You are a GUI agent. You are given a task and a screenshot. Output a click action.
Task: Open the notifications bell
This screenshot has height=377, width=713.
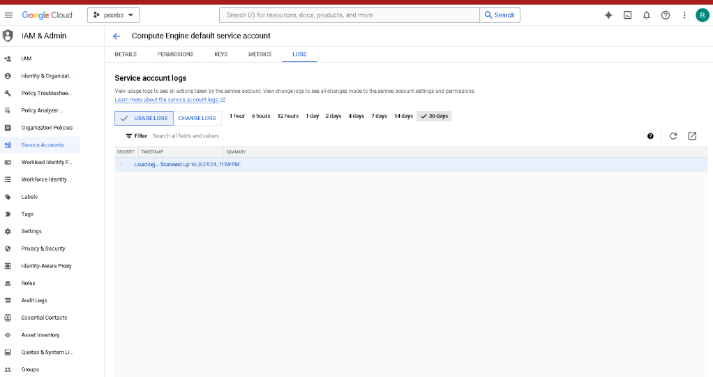(x=647, y=15)
